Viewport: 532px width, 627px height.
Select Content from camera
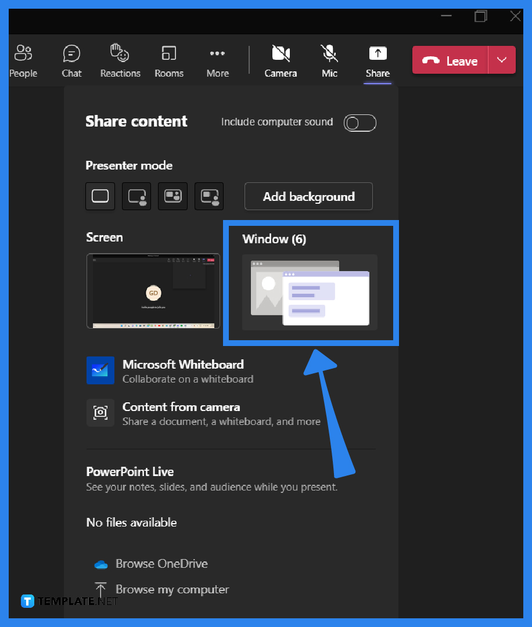181,413
